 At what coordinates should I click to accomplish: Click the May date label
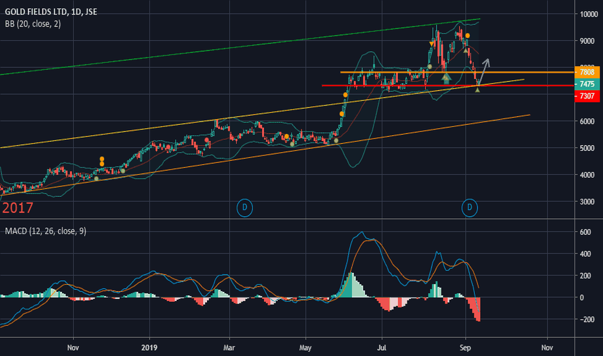point(305,348)
